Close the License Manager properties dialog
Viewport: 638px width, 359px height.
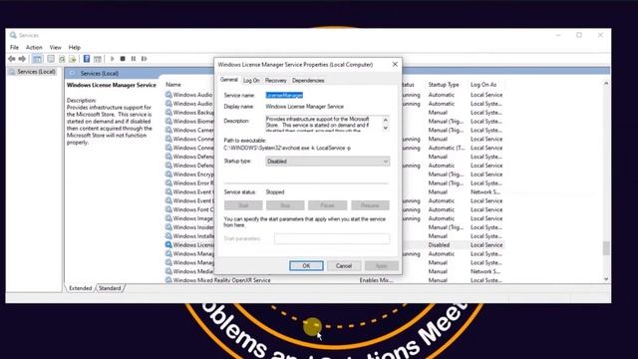pos(395,64)
